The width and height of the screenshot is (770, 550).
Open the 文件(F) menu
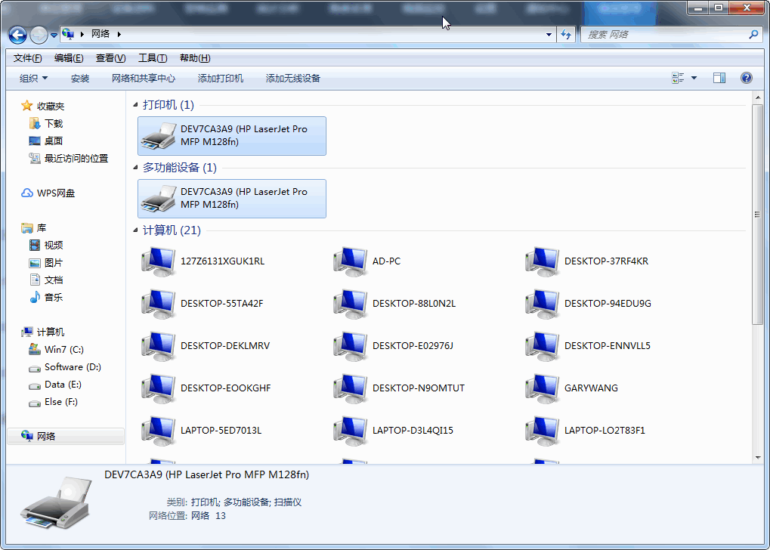pyautogui.click(x=27, y=58)
